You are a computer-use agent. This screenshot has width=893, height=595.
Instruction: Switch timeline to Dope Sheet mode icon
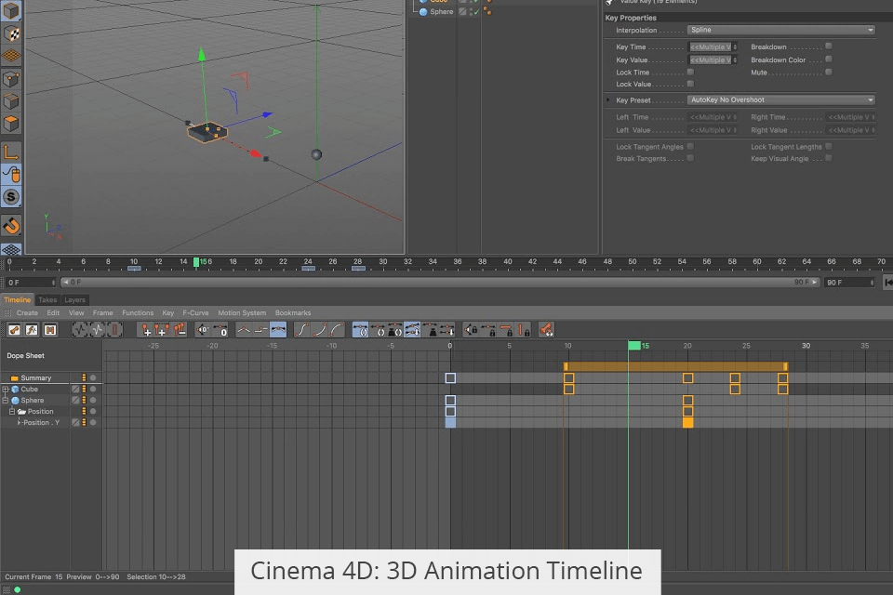pyautogui.click(x=14, y=329)
